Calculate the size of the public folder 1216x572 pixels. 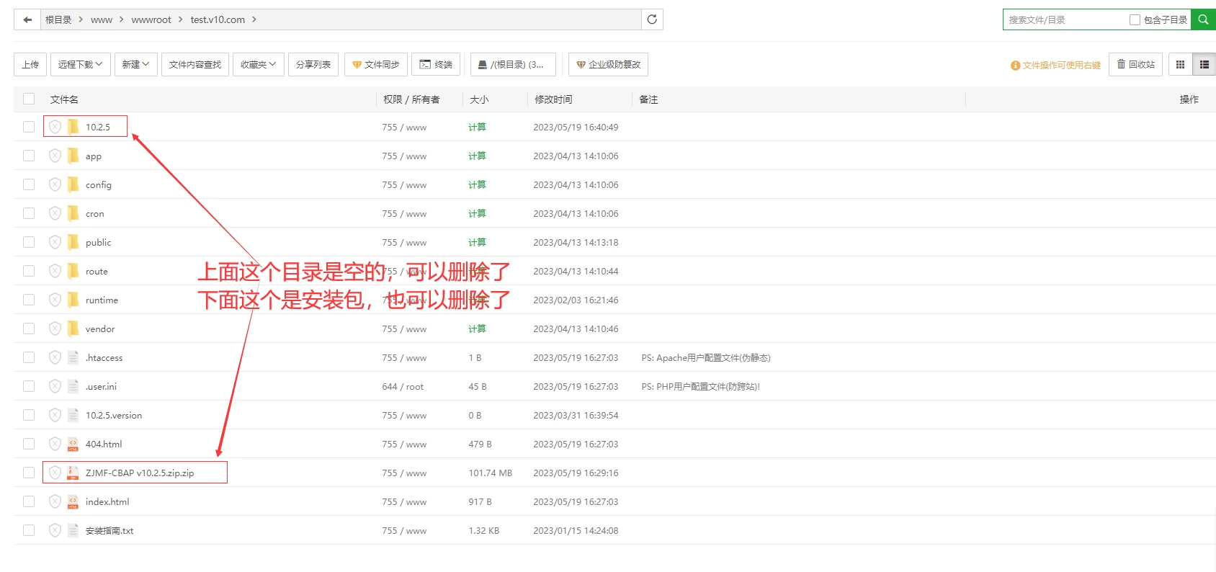pos(477,242)
